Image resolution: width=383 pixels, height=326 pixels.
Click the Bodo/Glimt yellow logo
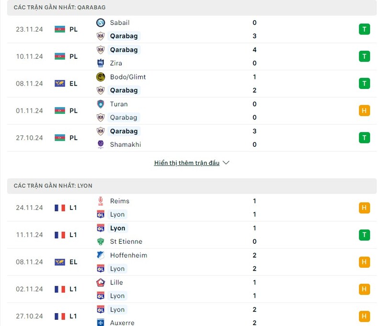(101, 77)
